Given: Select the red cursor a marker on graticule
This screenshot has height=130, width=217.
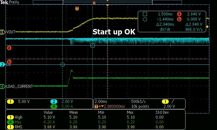Looking at the screenshot, I should [9, 48].
